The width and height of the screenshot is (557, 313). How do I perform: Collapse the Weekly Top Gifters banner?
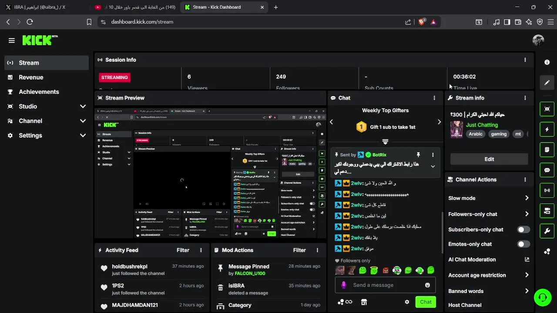pyautogui.click(x=385, y=142)
